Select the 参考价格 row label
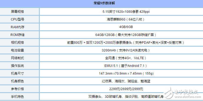Image resolution: width=203 pixels, height=101 pixels. 17,89
